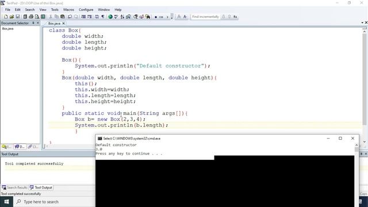The image size is (368, 207).
Task: Paste from clipboard using toolbar icon
Action: (63, 17)
